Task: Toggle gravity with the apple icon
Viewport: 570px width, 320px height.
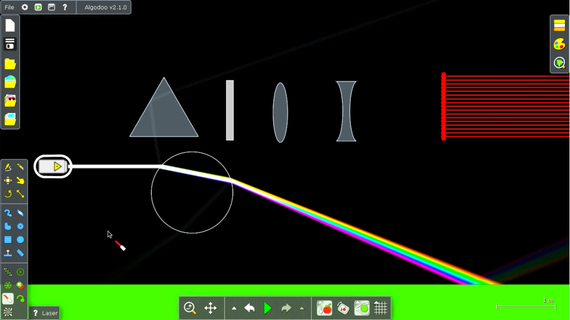Action: (x=325, y=309)
